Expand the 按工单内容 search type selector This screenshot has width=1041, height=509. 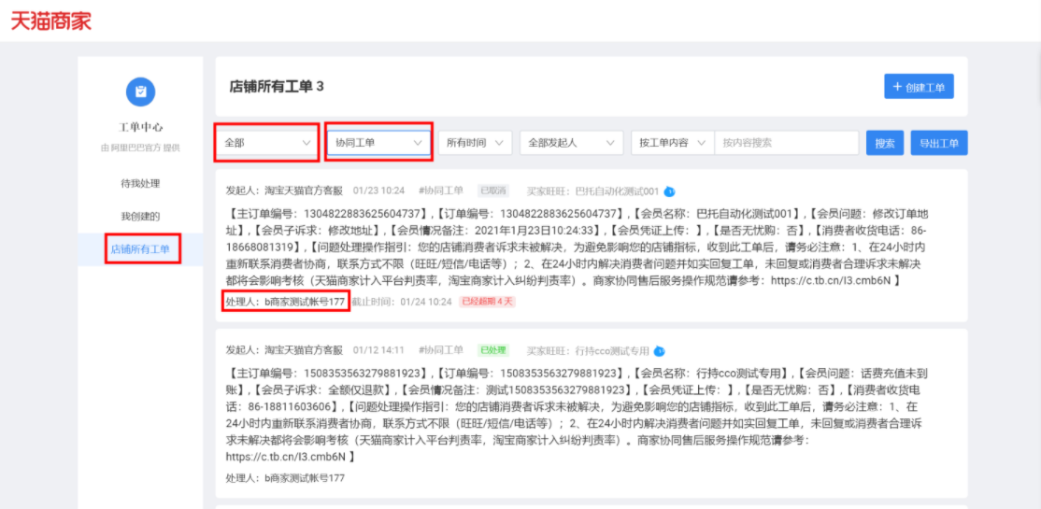(x=673, y=143)
